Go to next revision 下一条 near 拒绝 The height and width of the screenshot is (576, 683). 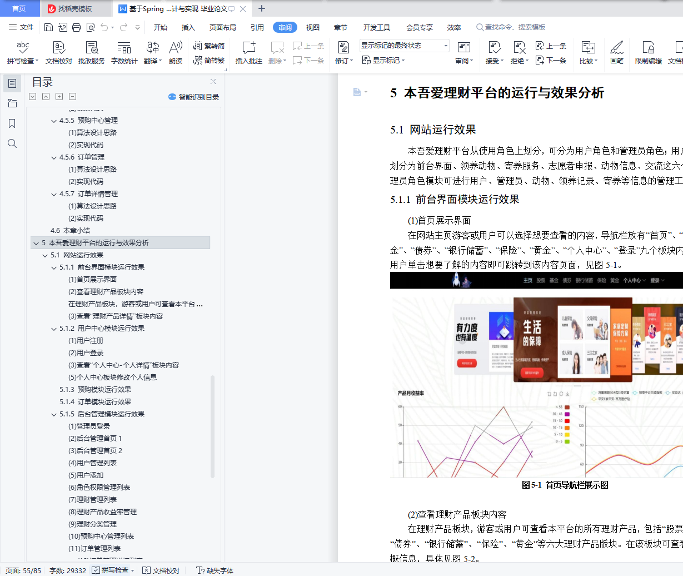tap(551, 60)
